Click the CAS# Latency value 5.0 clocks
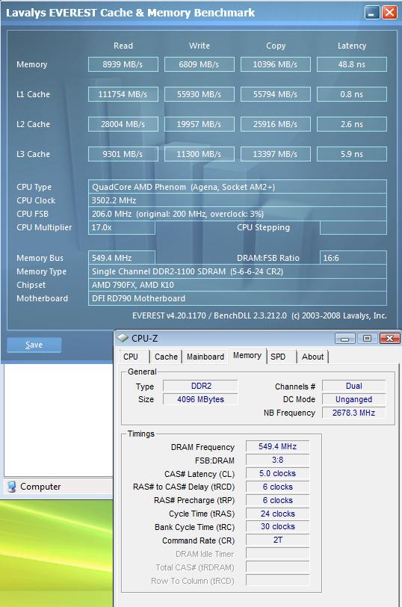Image resolution: width=402 pixels, height=607 pixels. tap(278, 473)
